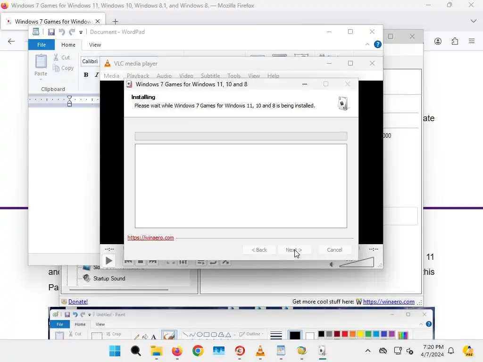This screenshot has width=483, height=362.
Task: Open the Outline dropdown in Paint
Action: [251, 334]
